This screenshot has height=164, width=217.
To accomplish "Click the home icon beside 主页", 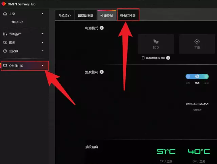I will click(x=5, y=14).
